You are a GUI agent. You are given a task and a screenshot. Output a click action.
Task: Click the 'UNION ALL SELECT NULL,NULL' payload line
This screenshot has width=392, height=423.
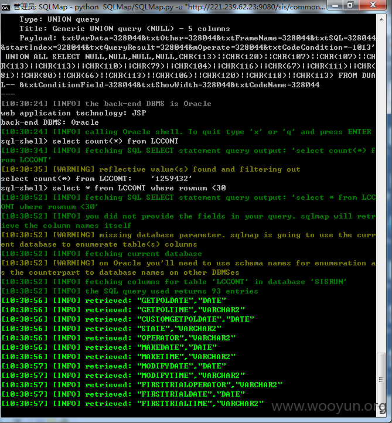point(190,57)
